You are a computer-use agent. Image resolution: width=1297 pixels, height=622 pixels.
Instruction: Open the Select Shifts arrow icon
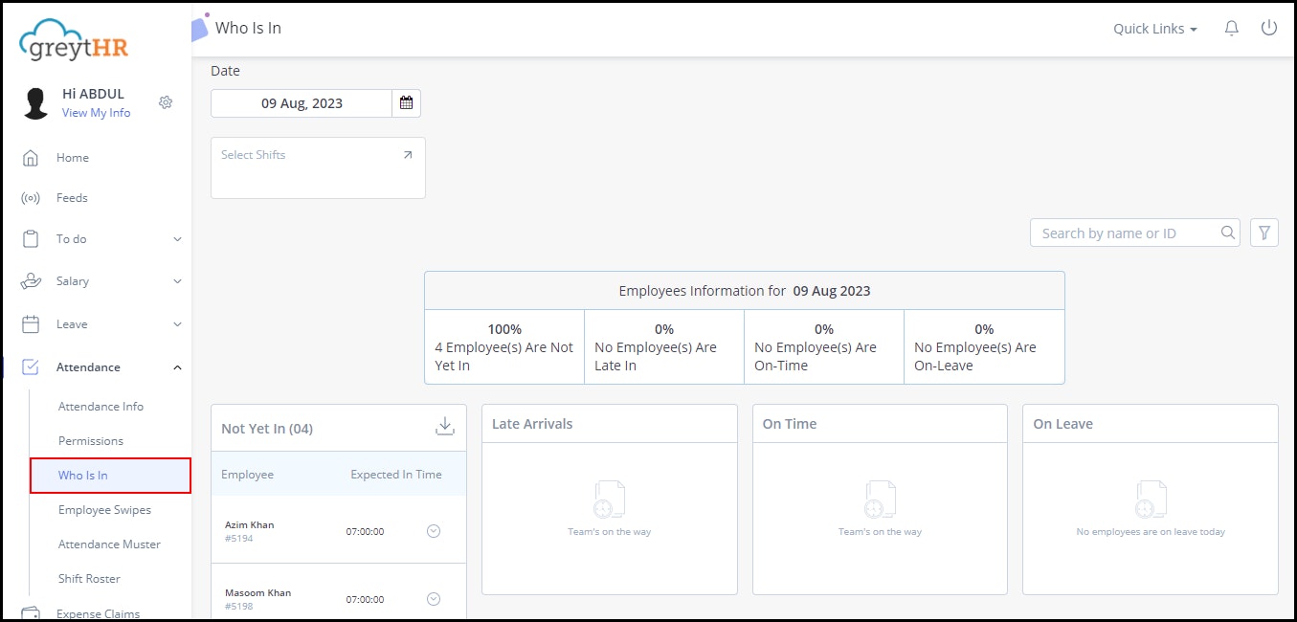click(408, 155)
